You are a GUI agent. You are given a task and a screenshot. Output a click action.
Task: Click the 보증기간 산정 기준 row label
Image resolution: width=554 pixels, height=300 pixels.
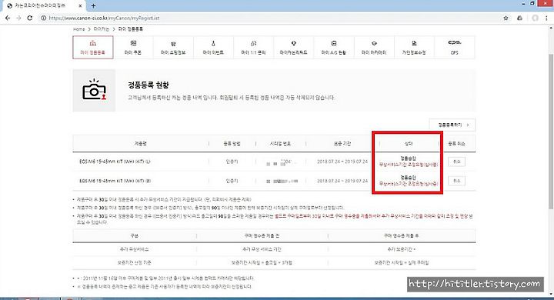coord(134,262)
